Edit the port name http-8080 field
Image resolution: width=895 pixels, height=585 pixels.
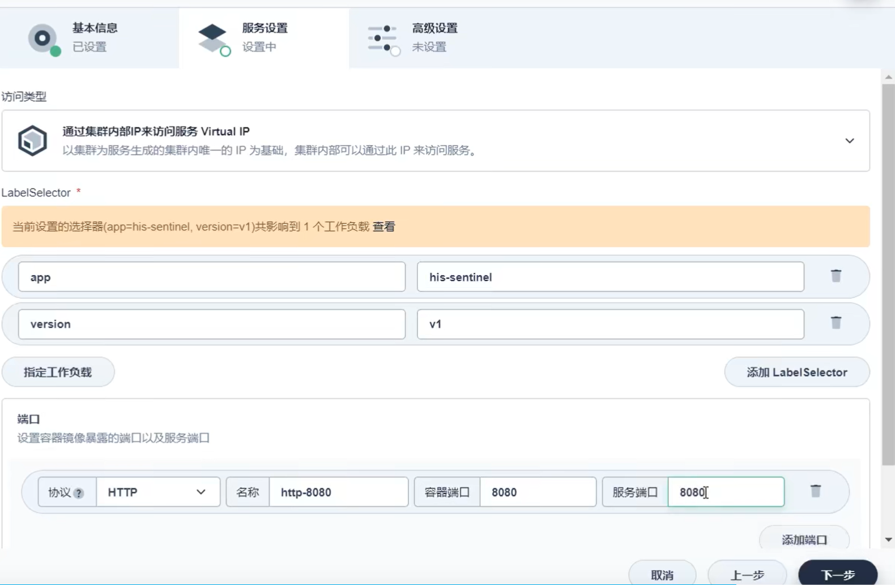(x=339, y=492)
